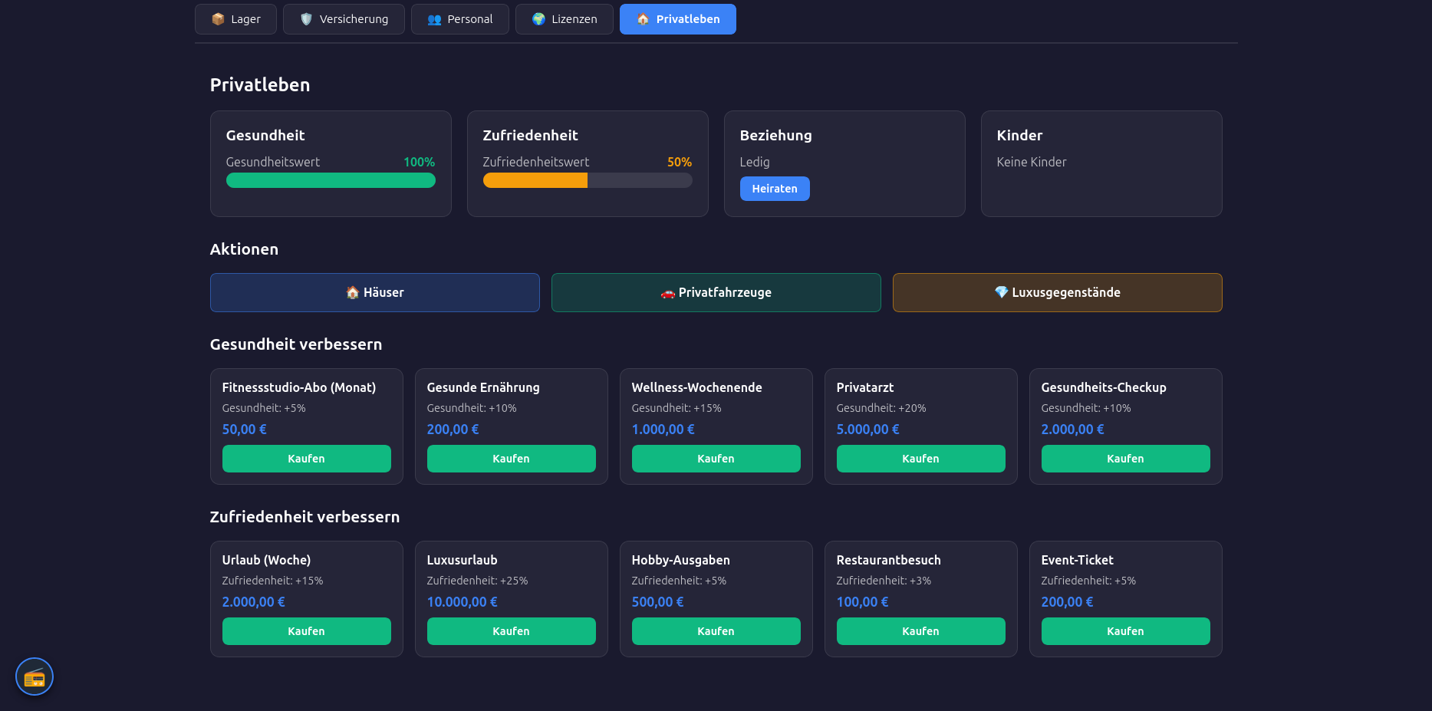Click the Zufriedenheit card title
Image resolution: width=1432 pixels, height=711 pixels.
(531, 135)
